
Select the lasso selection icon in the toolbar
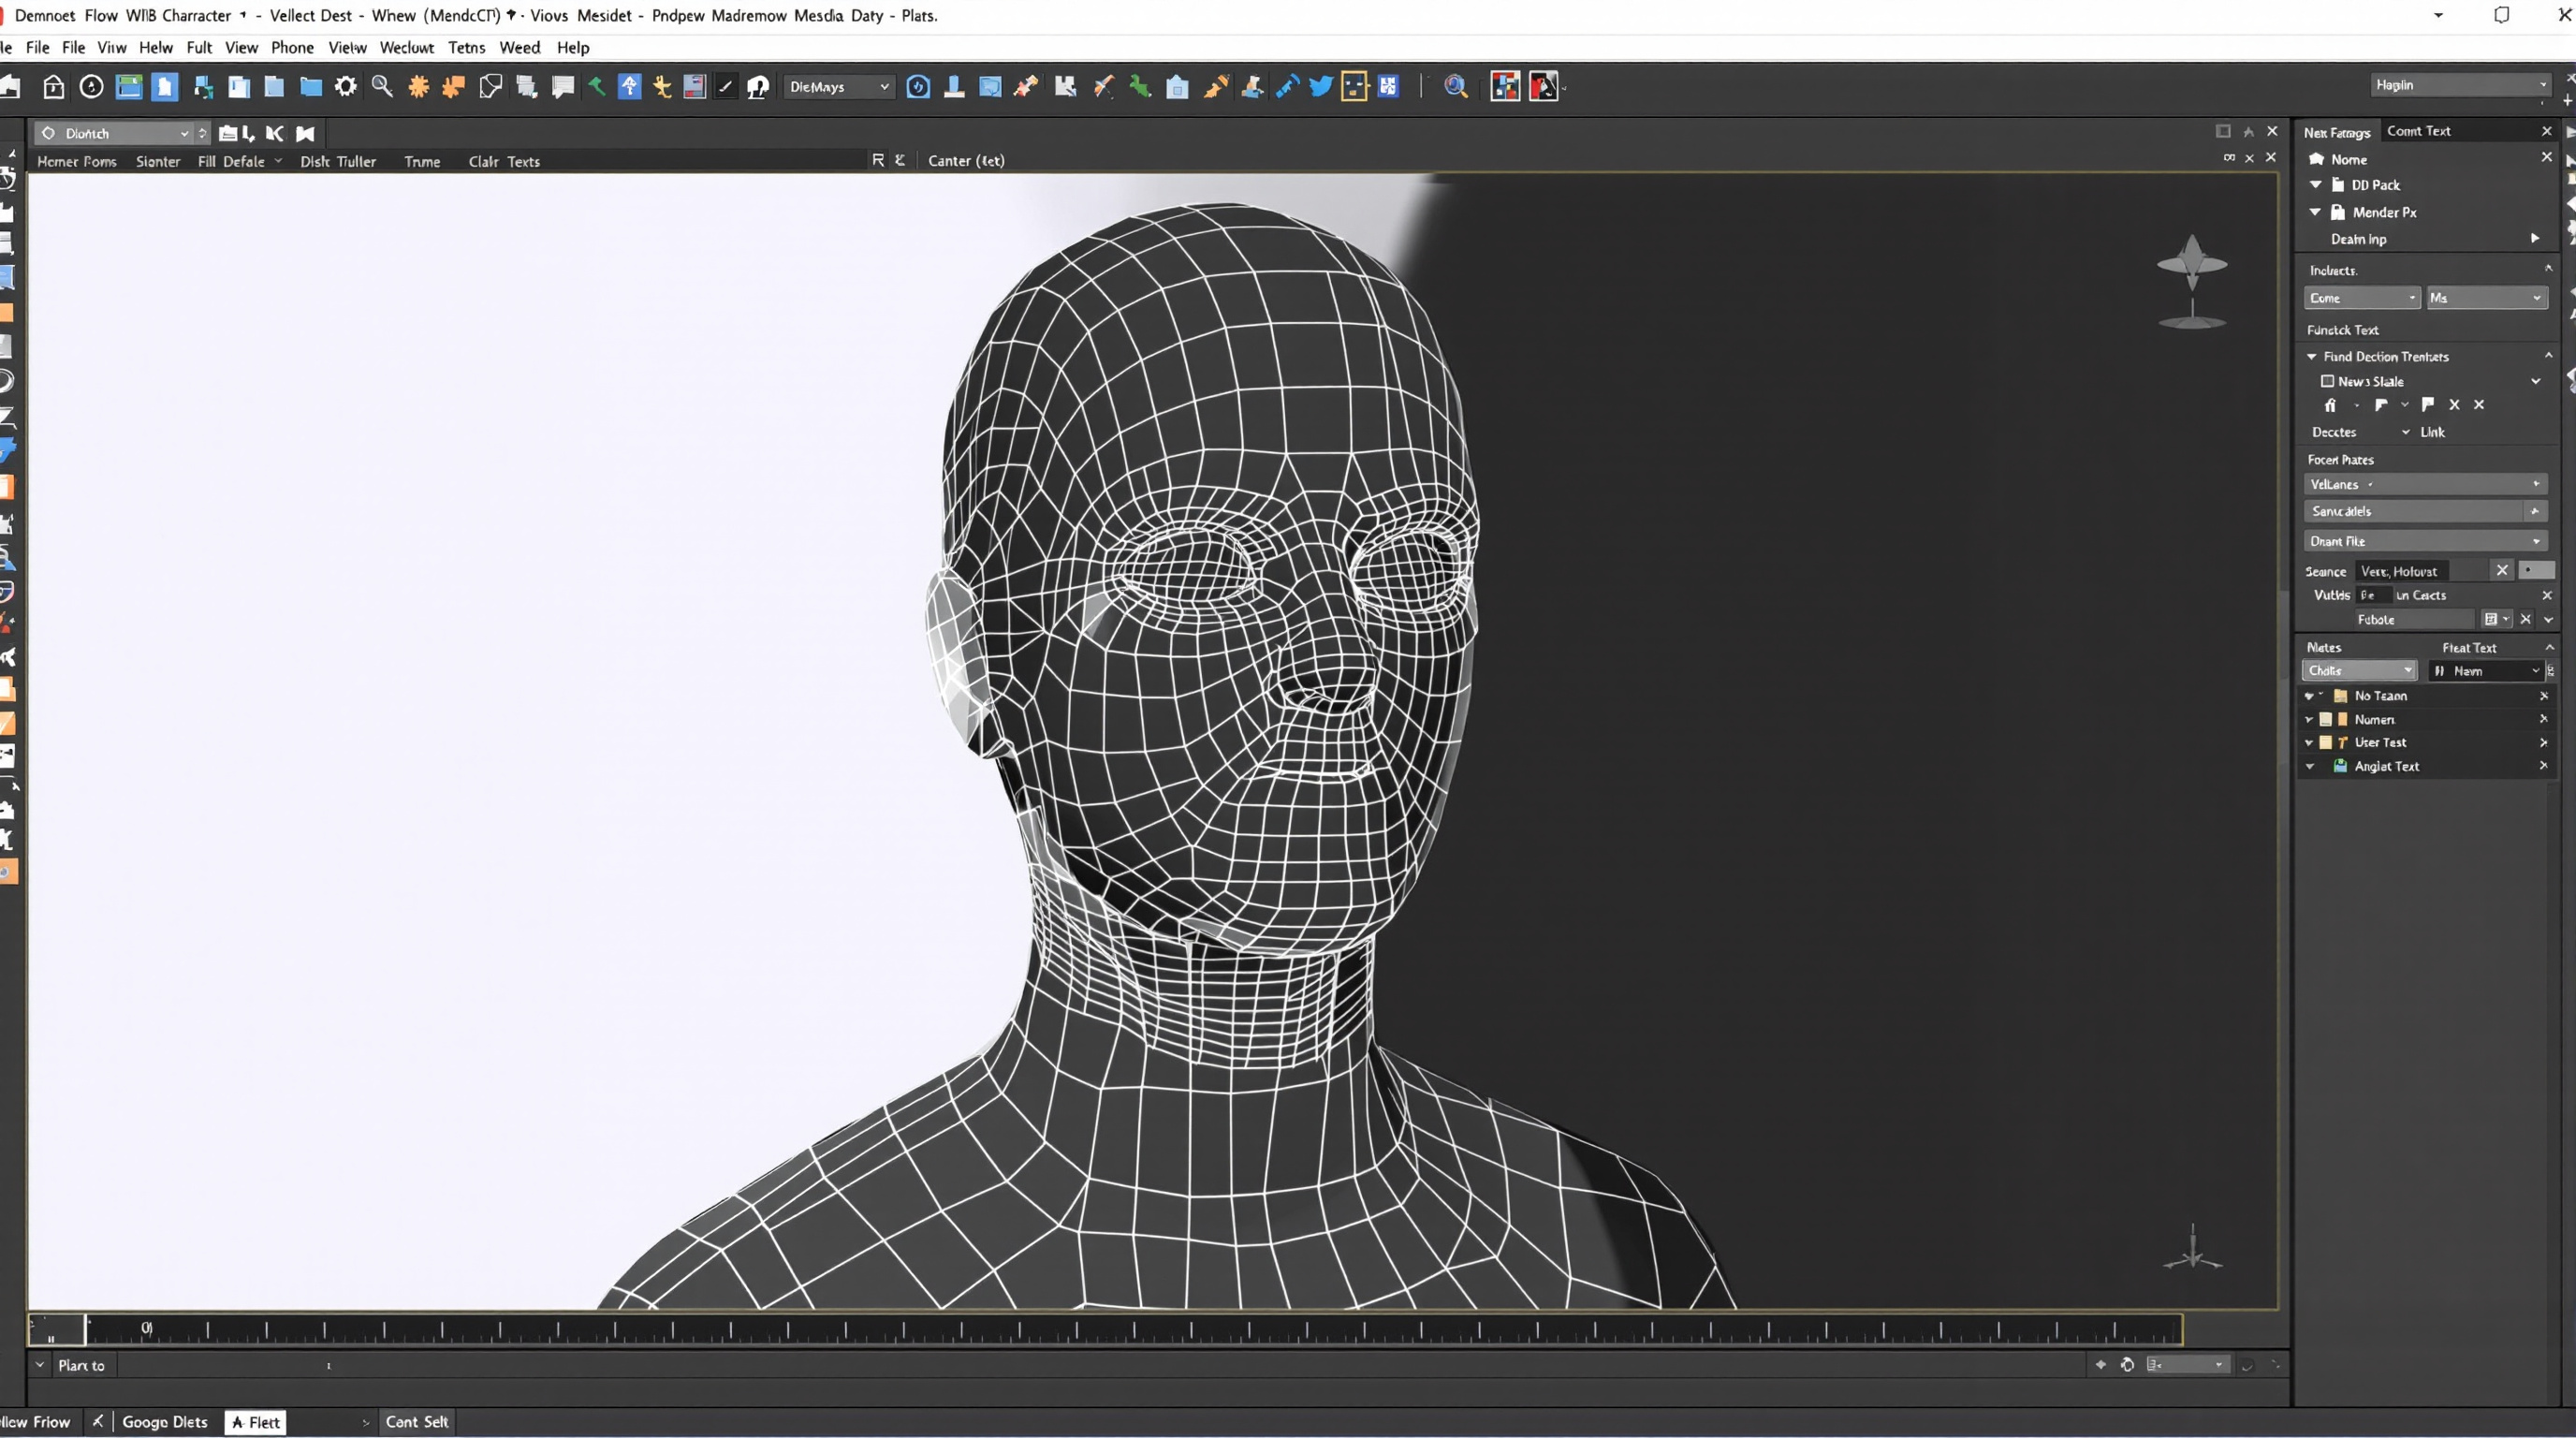point(491,87)
